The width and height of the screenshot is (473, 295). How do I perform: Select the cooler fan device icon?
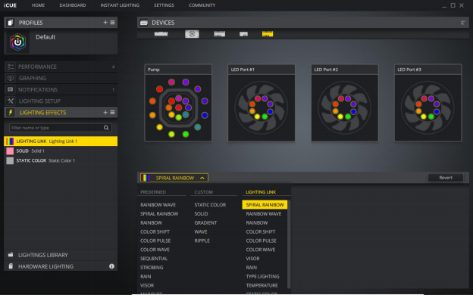pos(192,34)
